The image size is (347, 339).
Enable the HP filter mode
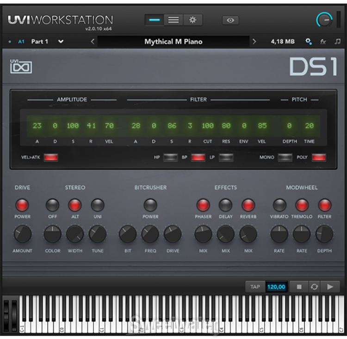[170, 157]
